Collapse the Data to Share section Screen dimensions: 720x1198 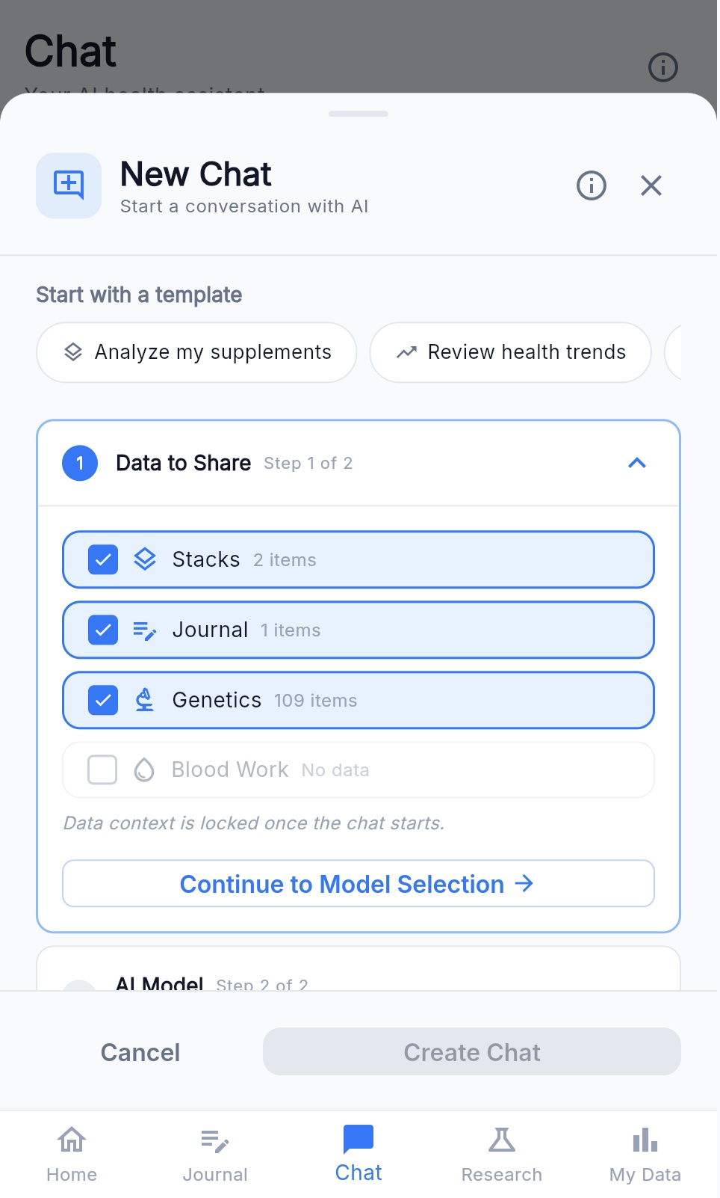click(x=637, y=463)
